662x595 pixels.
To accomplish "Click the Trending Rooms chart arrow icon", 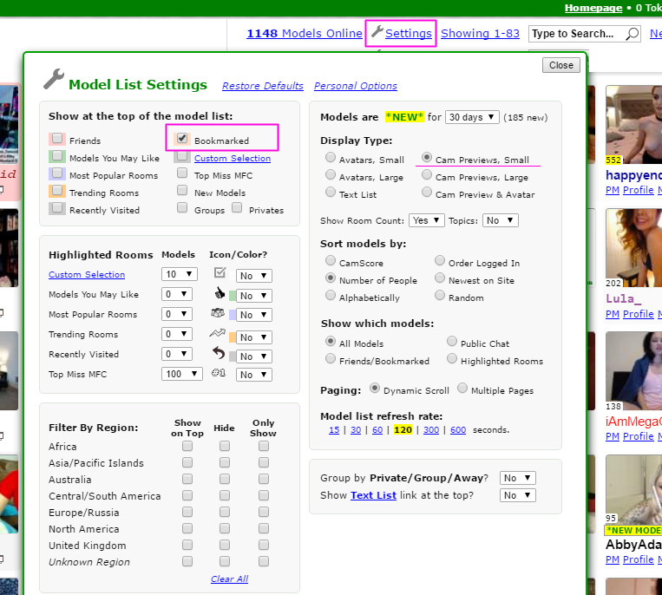I will tap(219, 334).
